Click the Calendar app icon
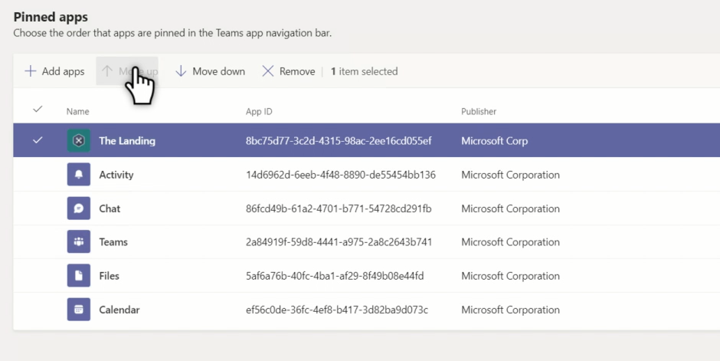The width and height of the screenshot is (720, 361). point(78,310)
